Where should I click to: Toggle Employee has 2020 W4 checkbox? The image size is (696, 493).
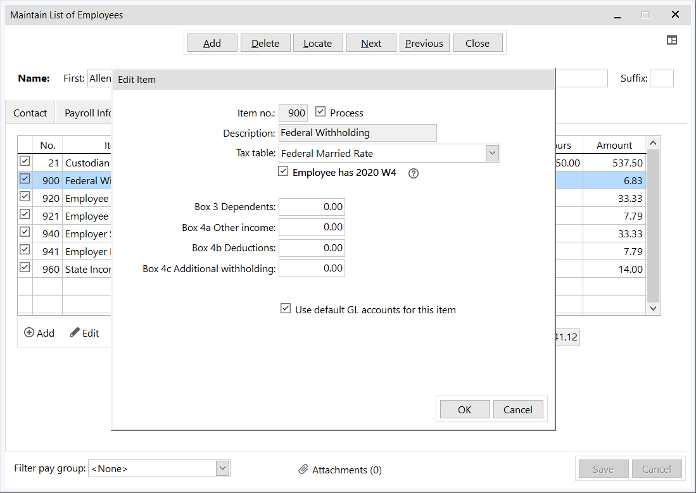(284, 172)
